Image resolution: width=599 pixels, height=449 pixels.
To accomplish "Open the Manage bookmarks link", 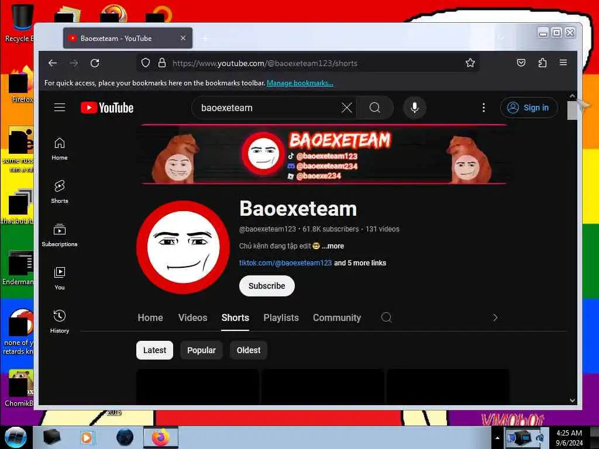I will coord(300,83).
